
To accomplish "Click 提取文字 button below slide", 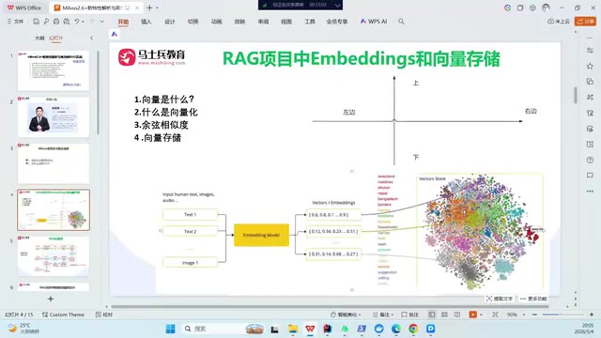I will click(499, 299).
